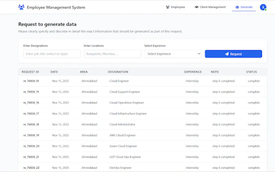
Task: Click internship in the Cloud Operations Engineer row
Action: click(192, 103)
